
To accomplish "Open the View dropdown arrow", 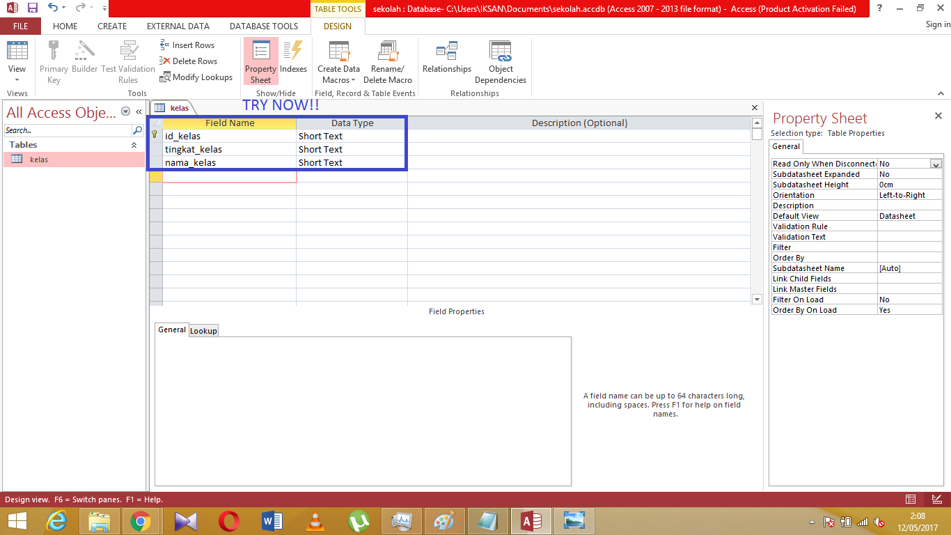I will coord(16,79).
